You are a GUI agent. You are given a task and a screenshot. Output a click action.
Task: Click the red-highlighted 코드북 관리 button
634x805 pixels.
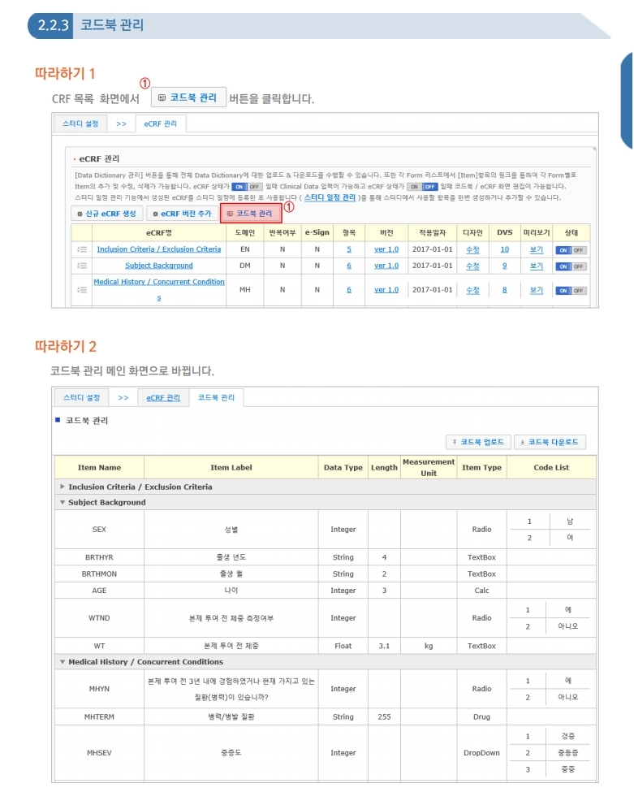[251, 214]
